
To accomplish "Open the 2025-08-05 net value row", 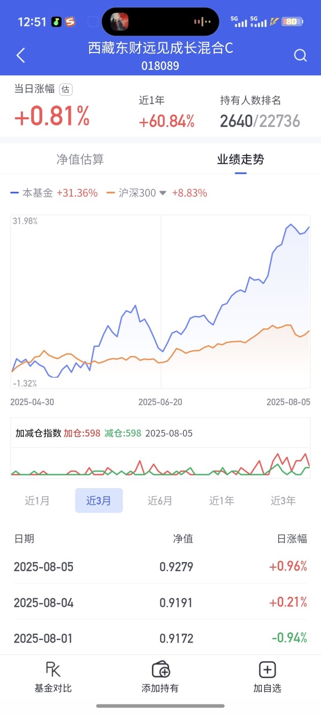I will coord(160,567).
